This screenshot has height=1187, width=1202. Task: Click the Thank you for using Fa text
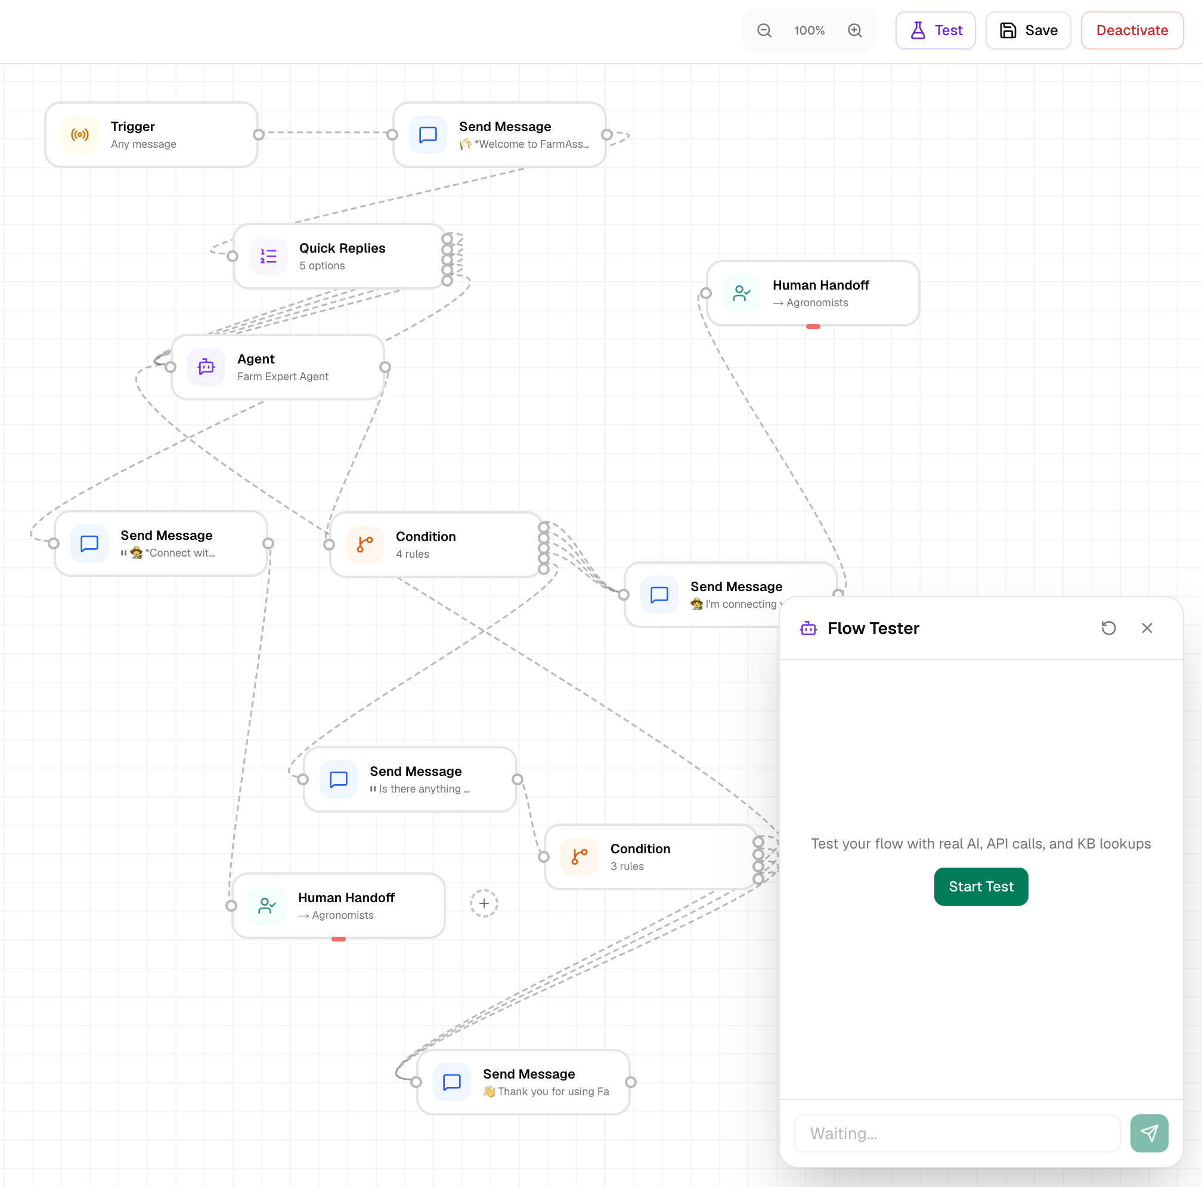click(x=546, y=1091)
